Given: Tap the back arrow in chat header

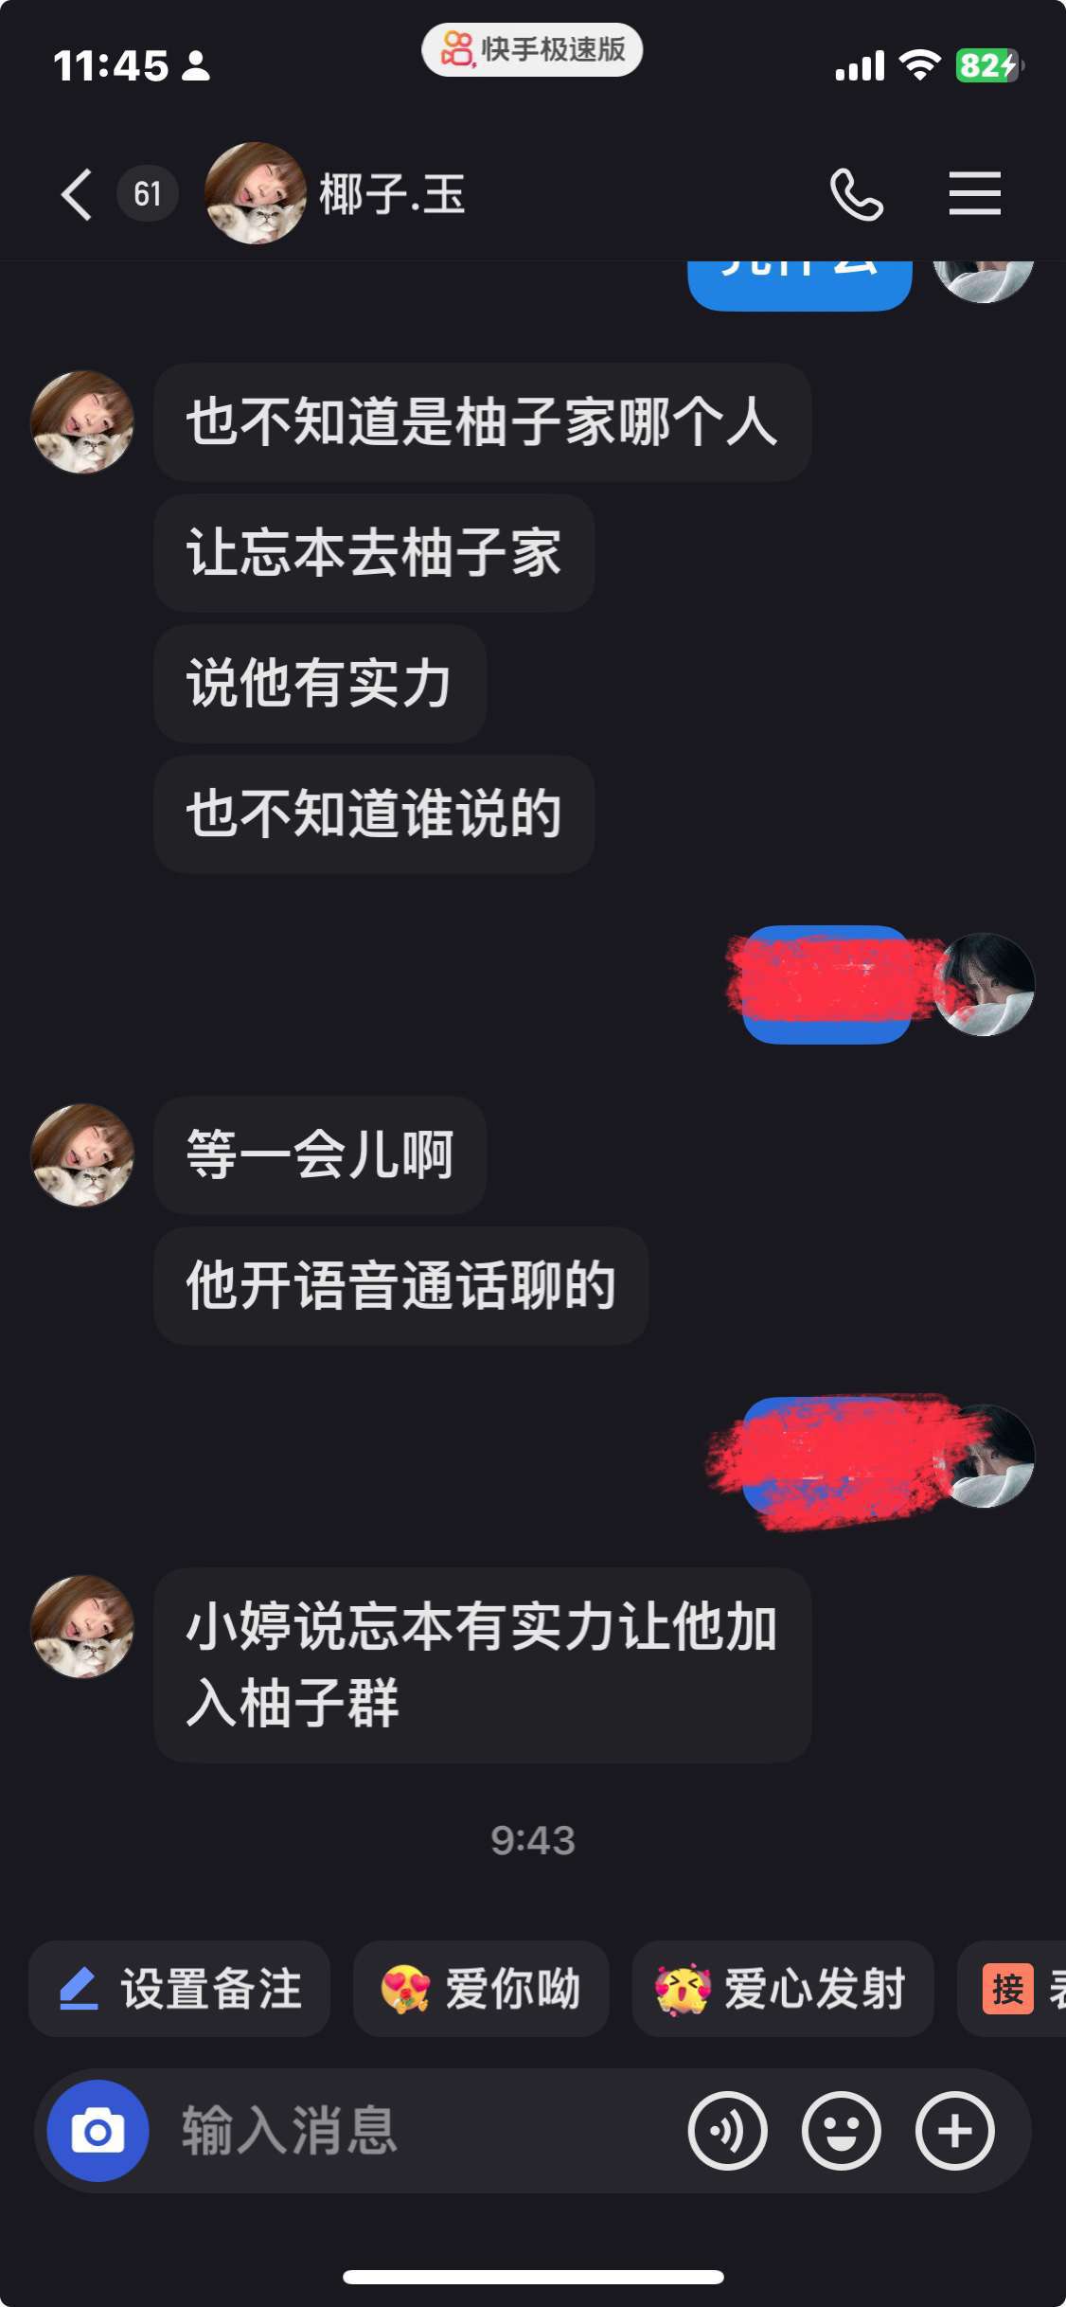Looking at the screenshot, I should point(77,194).
